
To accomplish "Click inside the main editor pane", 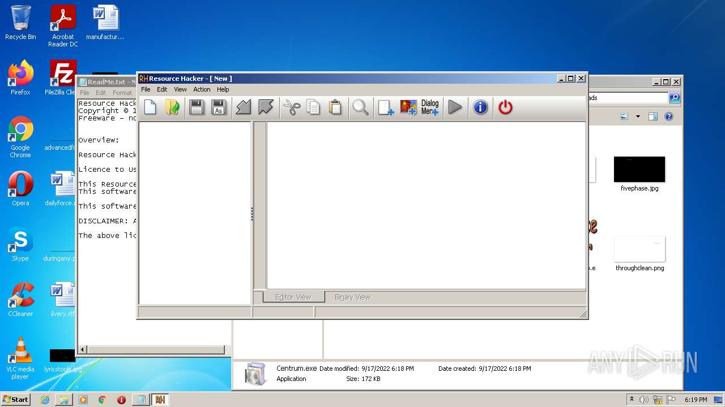I will point(426,205).
